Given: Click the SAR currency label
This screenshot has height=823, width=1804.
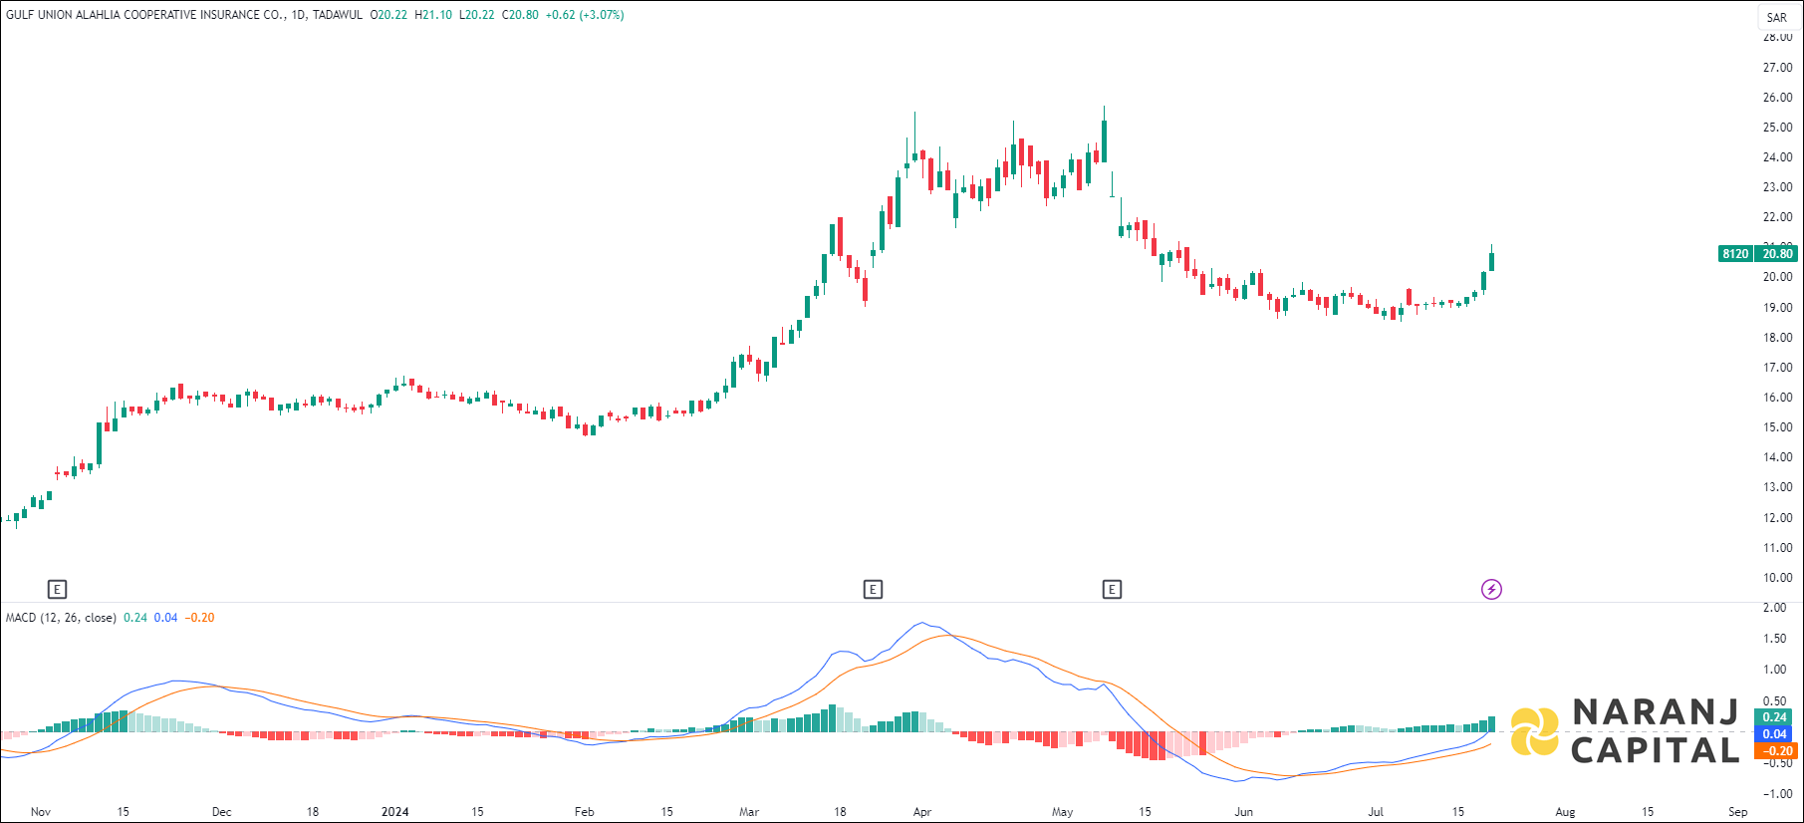Looking at the screenshot, I should click(x=1777, y=17).
